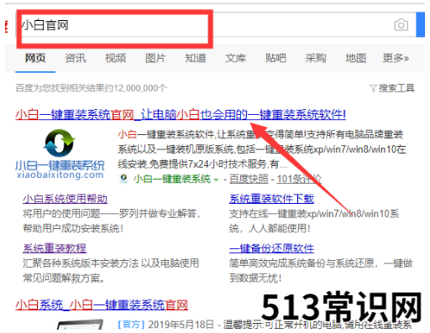430x333 pixels.
Task: Open 搜索工具 filter options
Action: tap(392, 88)
